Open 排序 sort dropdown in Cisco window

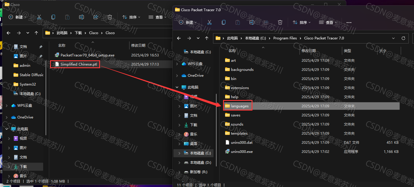pyautogui.click(x=131, y=17)
